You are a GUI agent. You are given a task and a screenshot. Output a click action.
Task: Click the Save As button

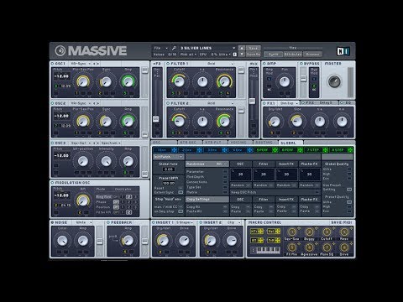[x=253, y=54]
